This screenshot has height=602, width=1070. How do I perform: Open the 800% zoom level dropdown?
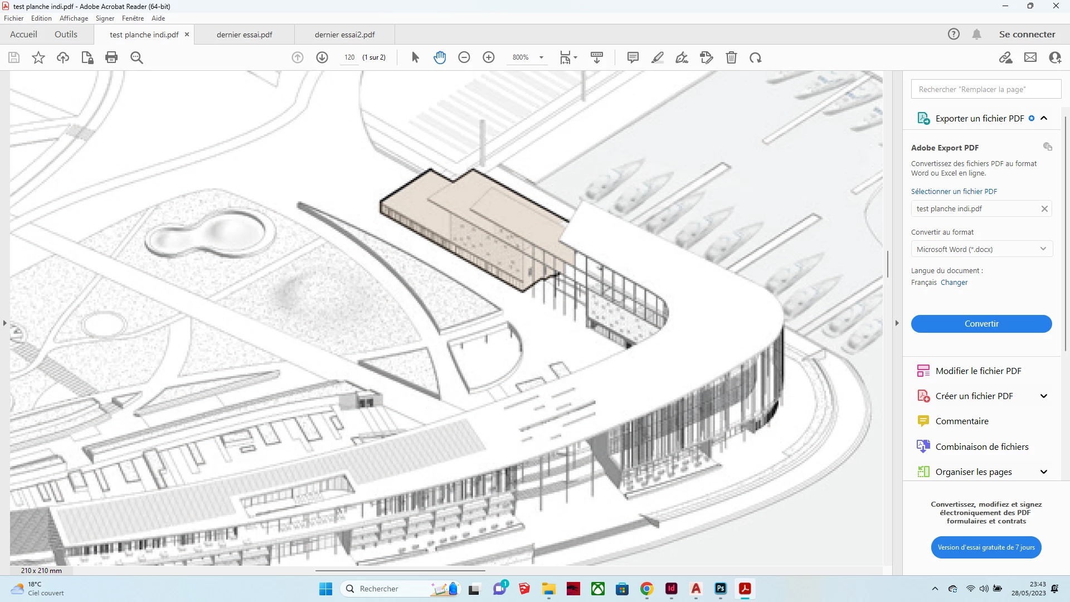(541, 57)
